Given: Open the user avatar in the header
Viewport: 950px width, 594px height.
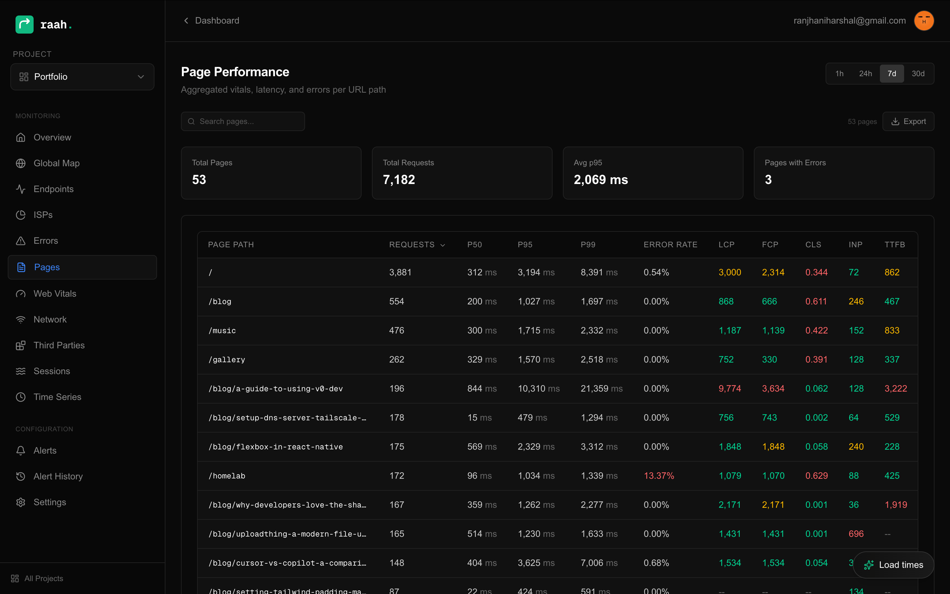Looking at the screenshot, I should [x=924, y=21].
